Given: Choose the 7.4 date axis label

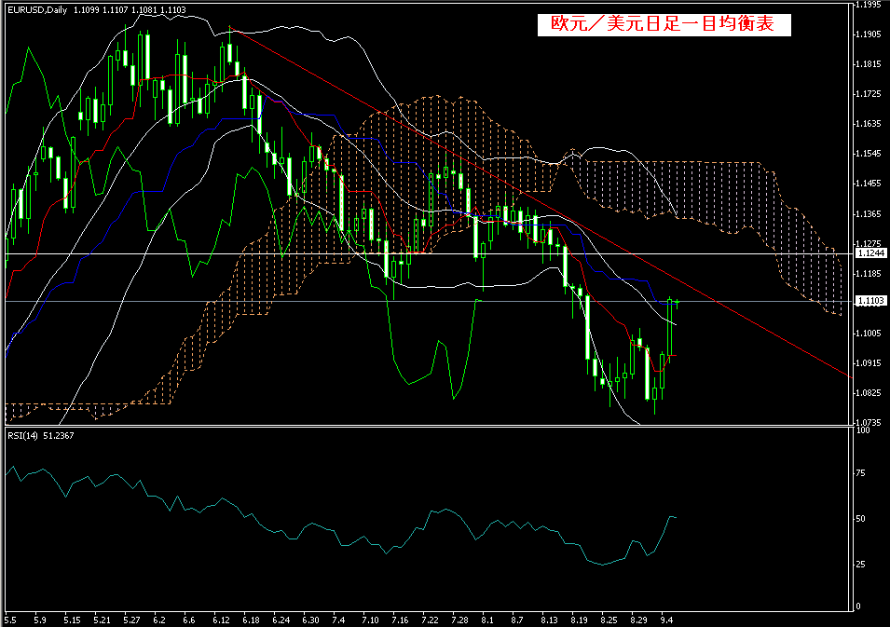Looking at the screenshot, I should [338, 620].
